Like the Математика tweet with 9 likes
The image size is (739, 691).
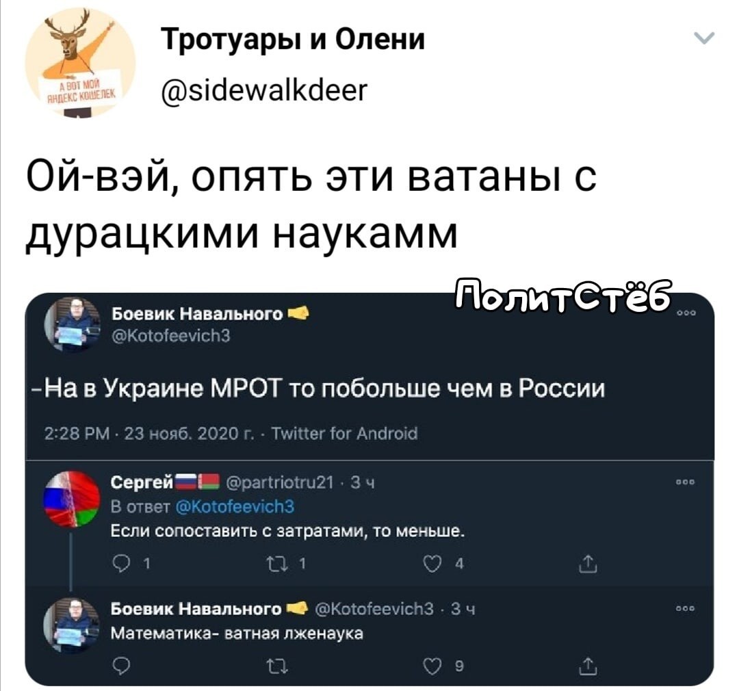432,666
